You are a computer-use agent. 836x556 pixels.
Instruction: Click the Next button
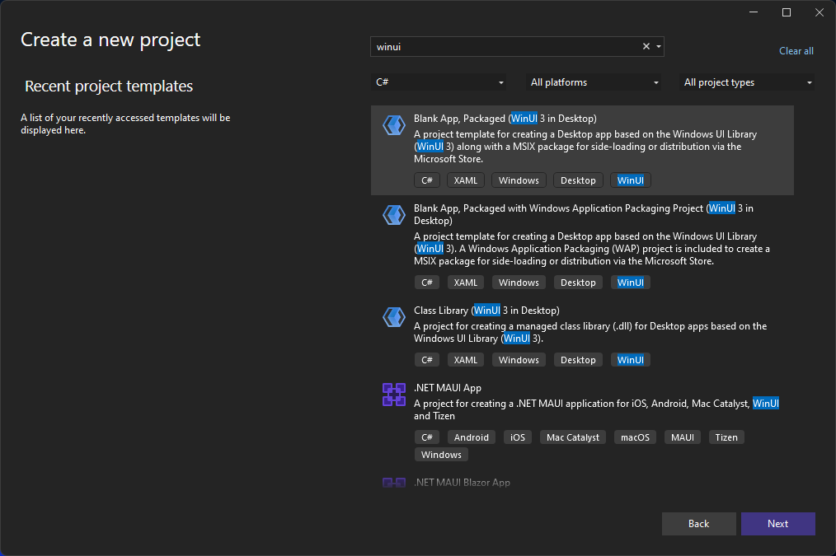pos(777,523)
